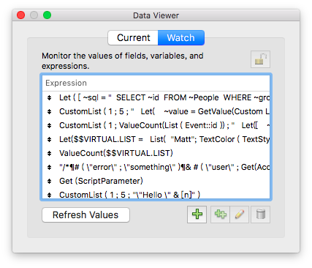312x268 pixels.
Task: Click the pencil Edit Expression icon
Action: [x=240, y=215]
